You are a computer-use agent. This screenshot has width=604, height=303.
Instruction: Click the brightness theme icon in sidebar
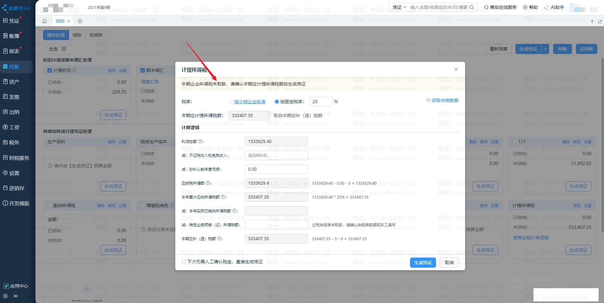coord(5,296)
